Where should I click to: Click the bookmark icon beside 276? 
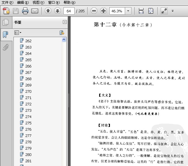click(22, 129)
